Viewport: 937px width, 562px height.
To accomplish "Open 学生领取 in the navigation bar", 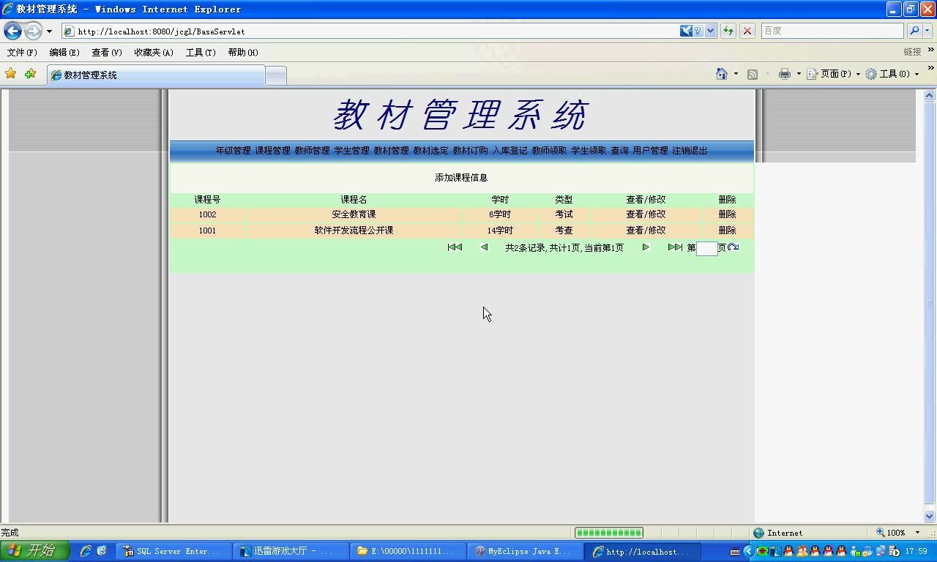I will (x=589, y=151).
